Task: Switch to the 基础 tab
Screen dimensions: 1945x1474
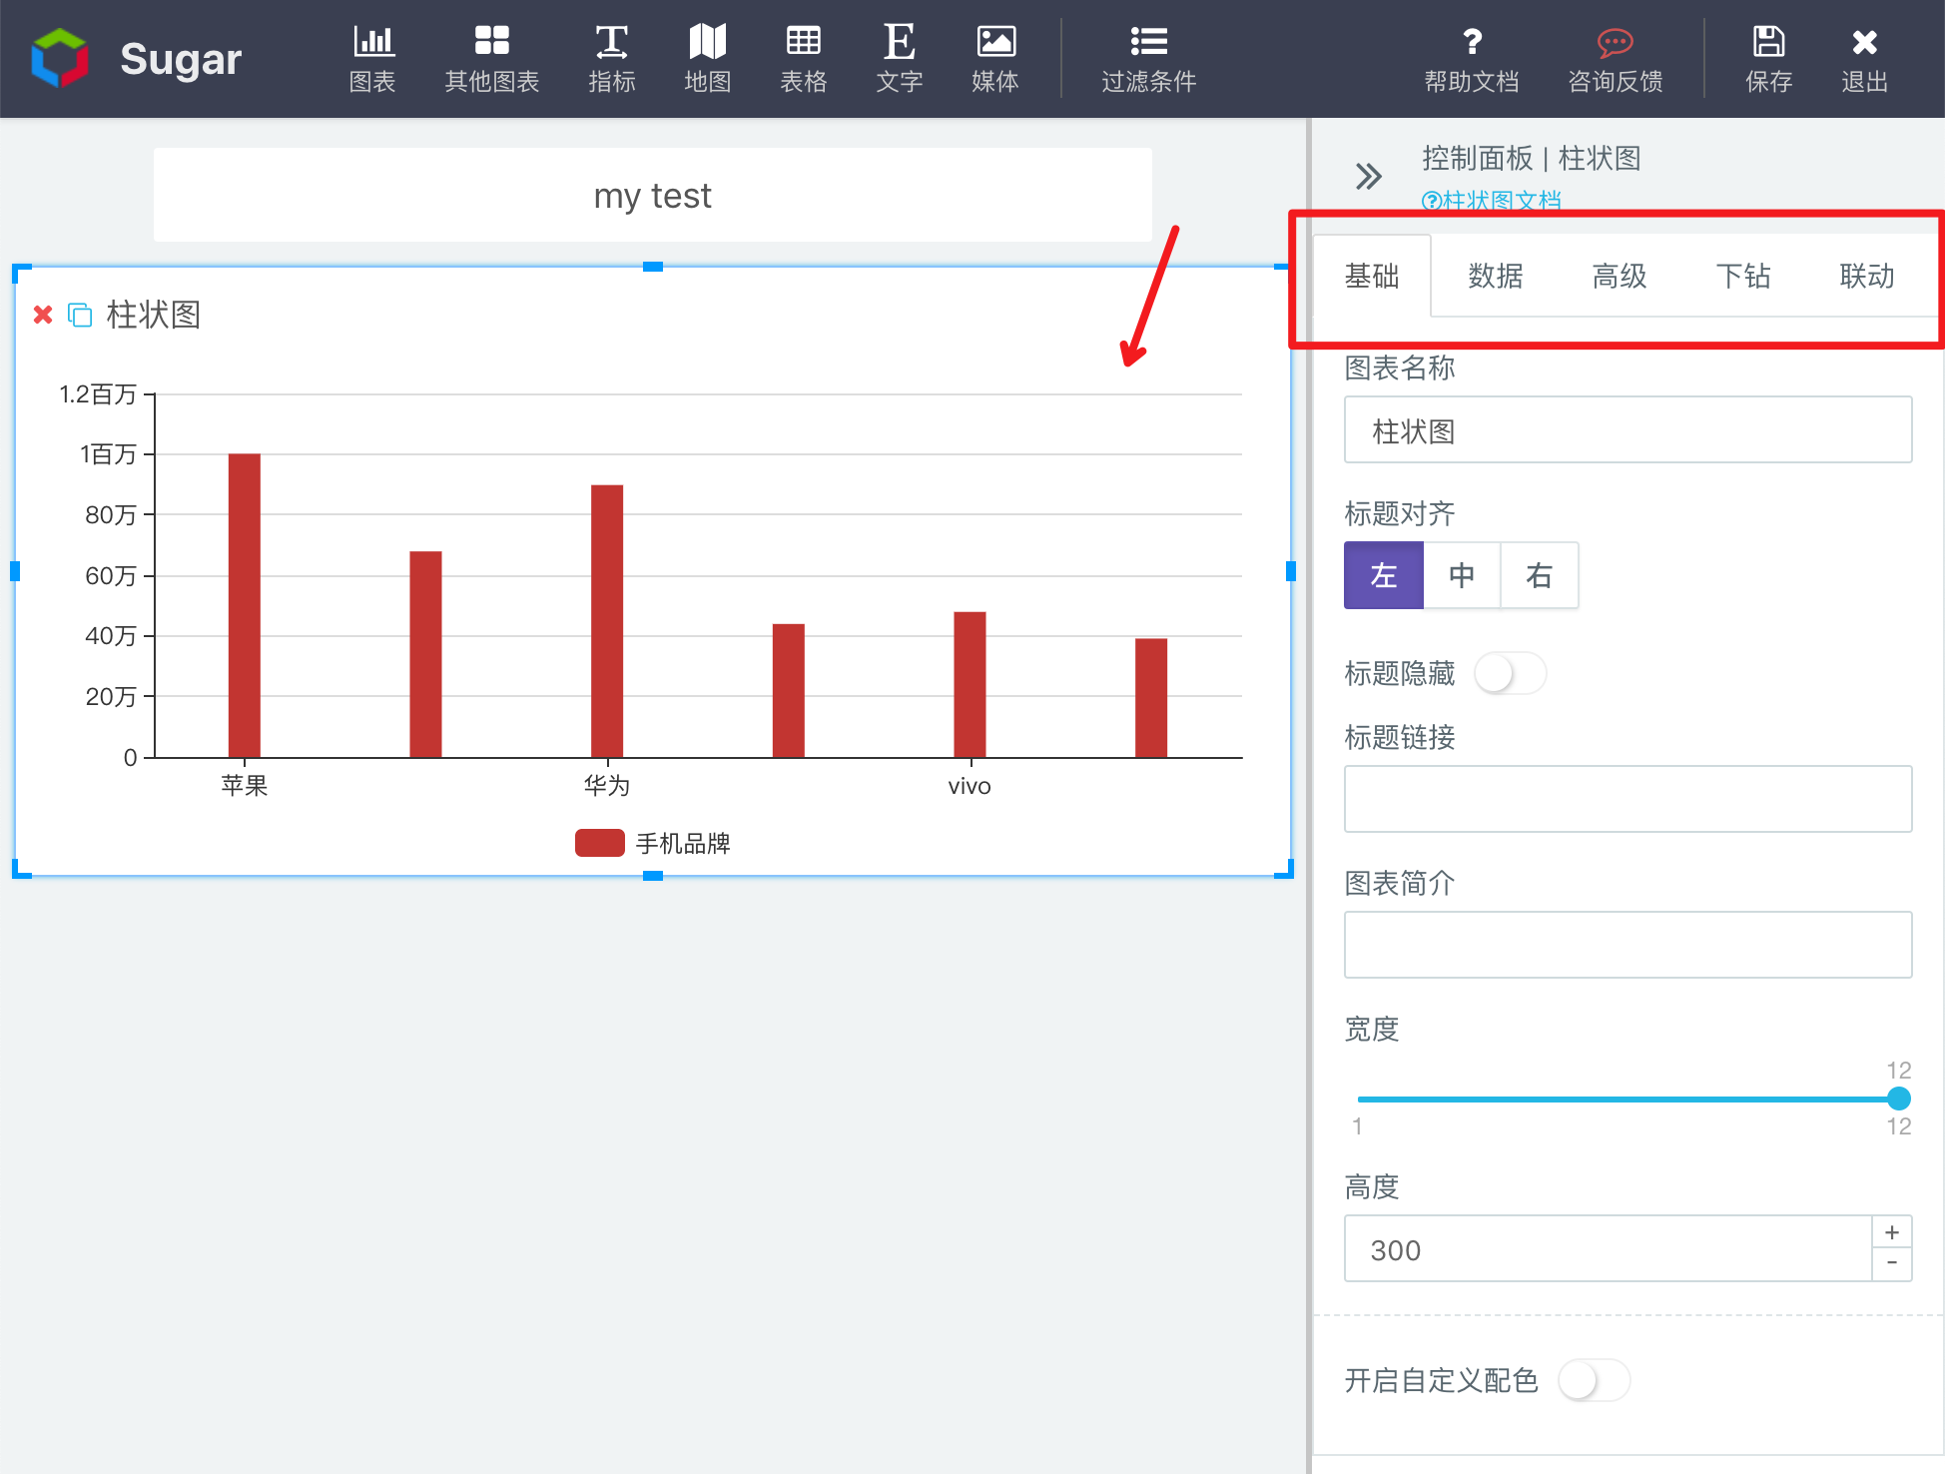Action: (1372, 276)
